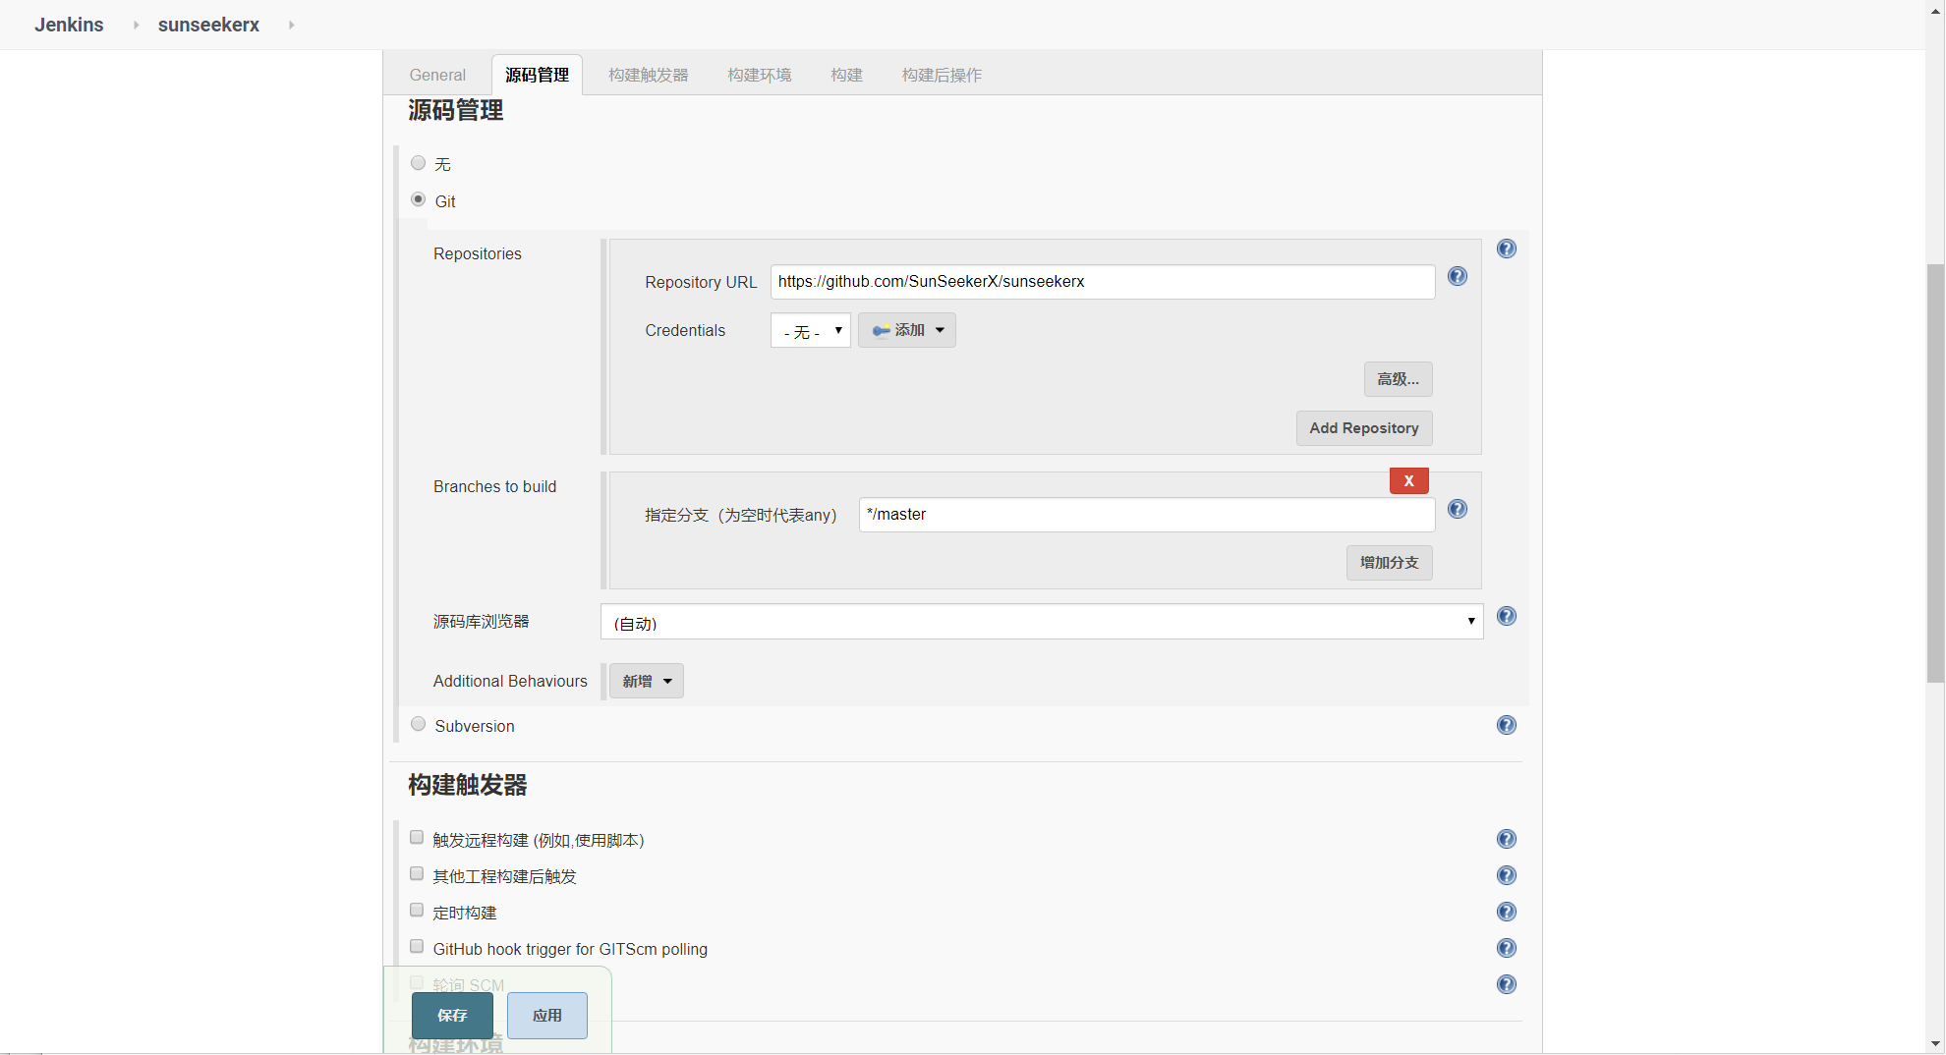Open help for Repository URL field

1457,277
